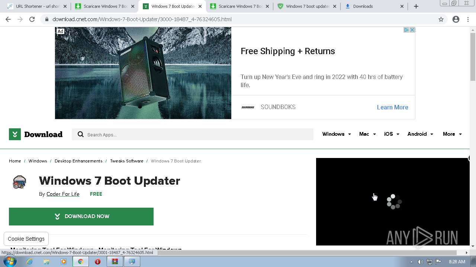Image resolution: width=476 pixels, height=267 pixels.
Task: Bookmark this page with the star icon
Action: click(441, 19)
